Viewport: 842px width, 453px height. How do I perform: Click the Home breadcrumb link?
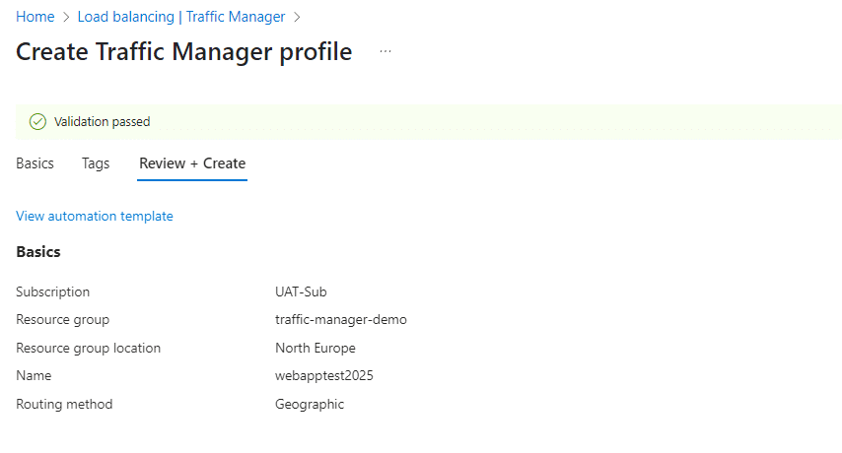pyautogui.click(x=35, y=17)
